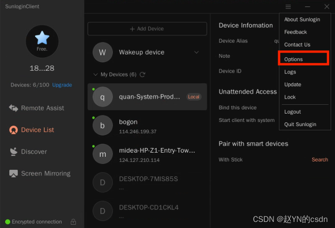Open Logs from the menu

pos(290,72)
